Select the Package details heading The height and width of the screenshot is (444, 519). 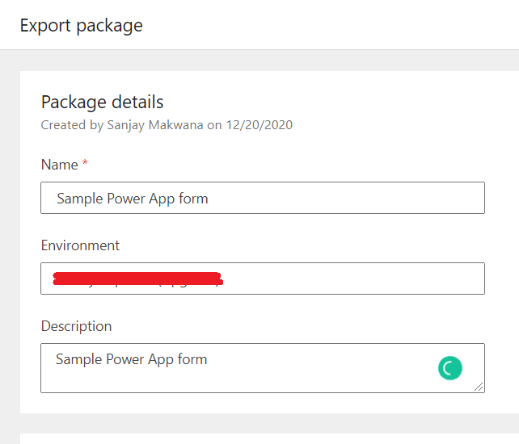tap(102, 103)
